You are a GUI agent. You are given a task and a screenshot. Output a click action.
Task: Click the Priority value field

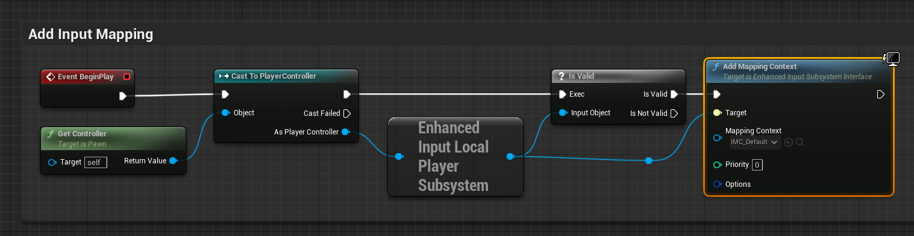pos(757,165)
